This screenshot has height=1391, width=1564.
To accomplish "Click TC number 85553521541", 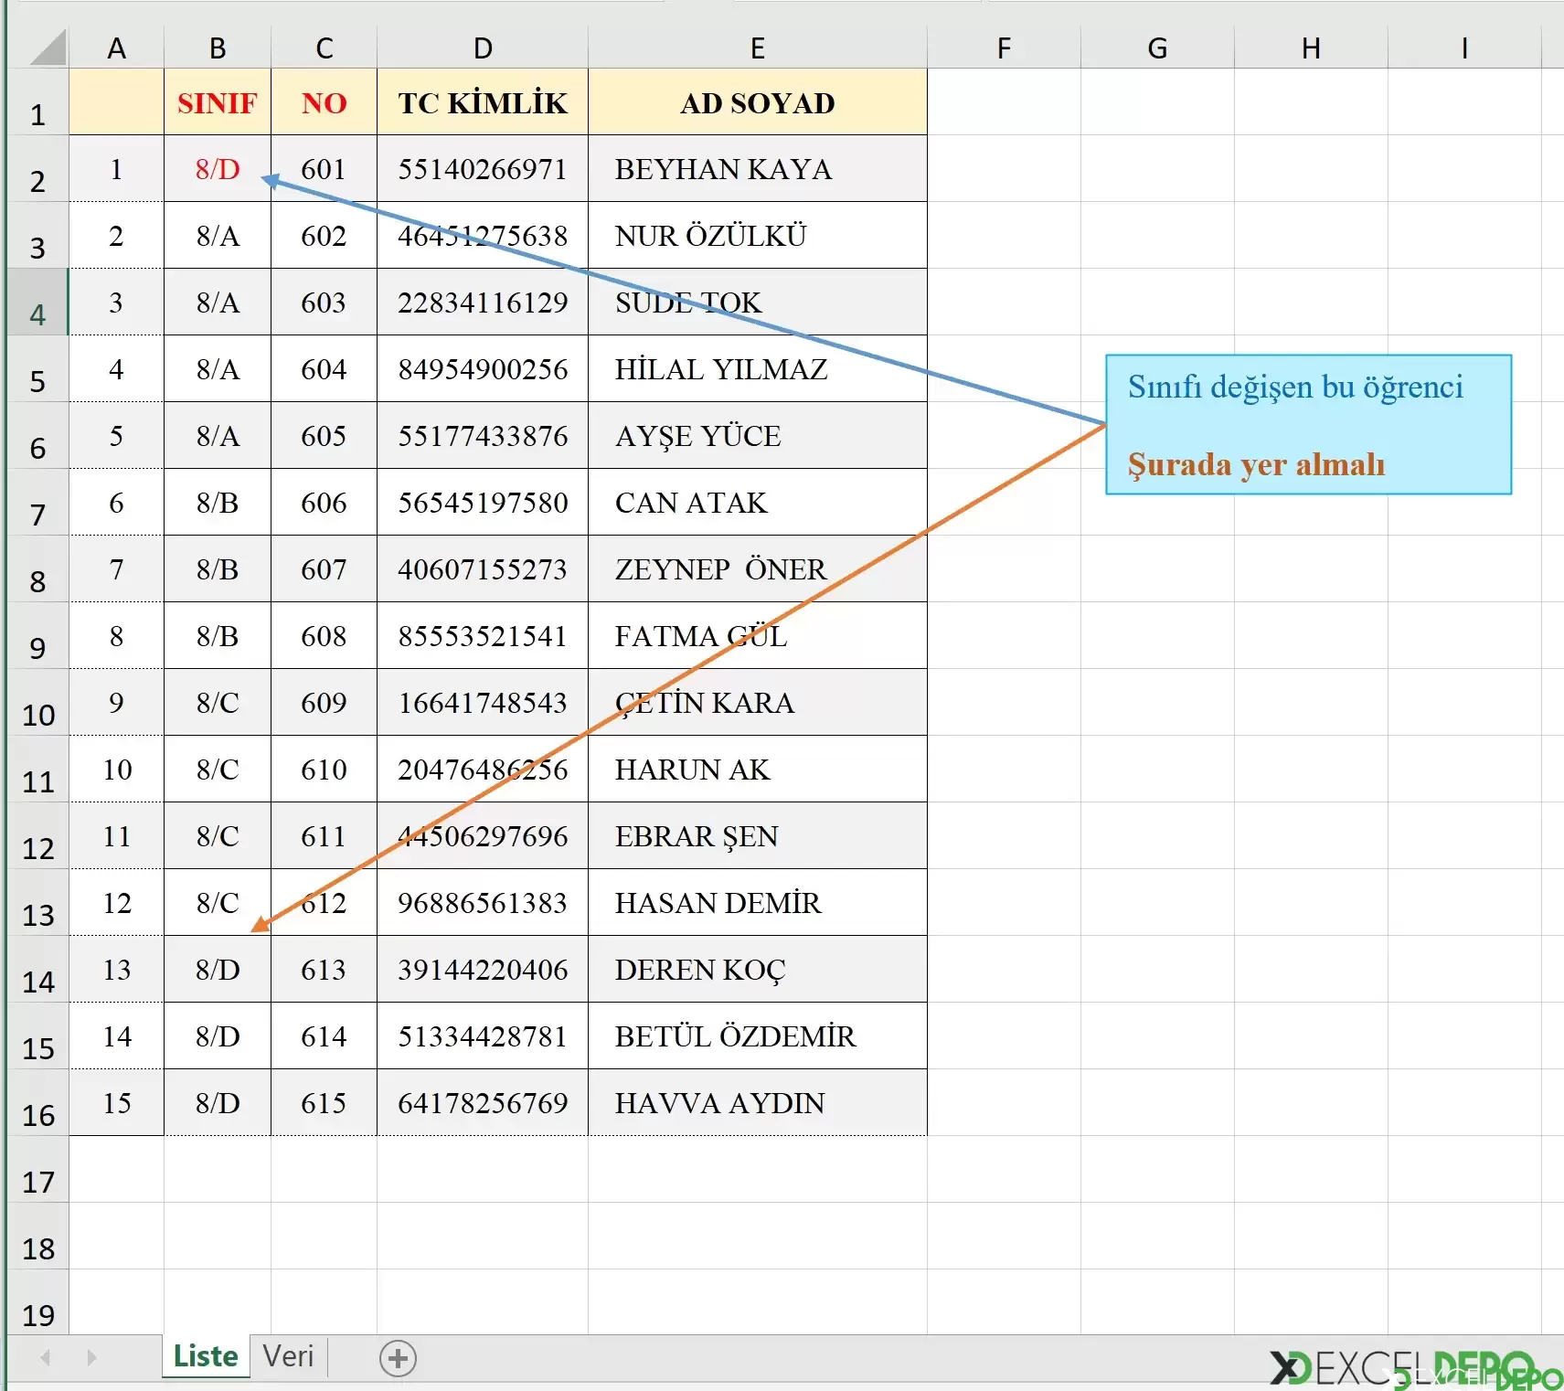I will [483, 636].
